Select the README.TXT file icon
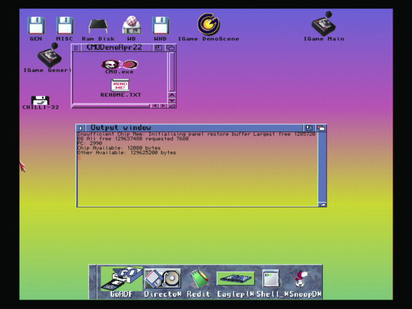 tap(120, 85)
